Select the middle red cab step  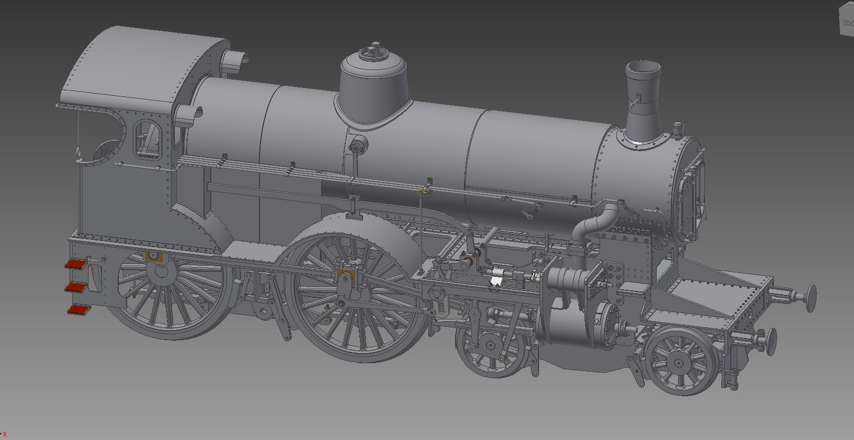click(x=76, y=288)
